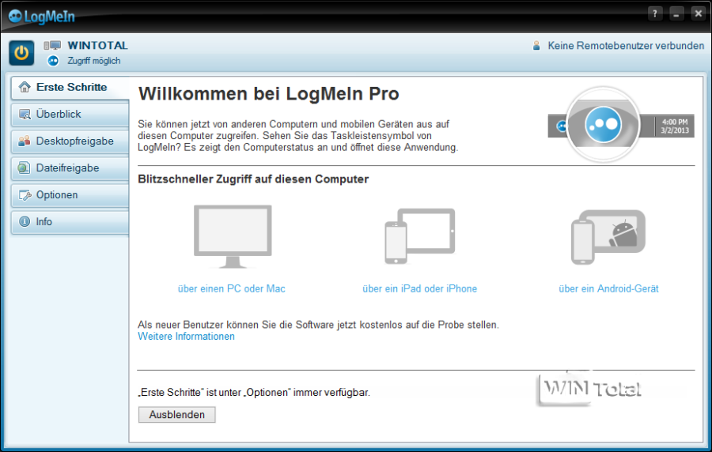Open the Erste Schritte tab
This screenshot has height=452, width=712.
(x=70, y=88)
